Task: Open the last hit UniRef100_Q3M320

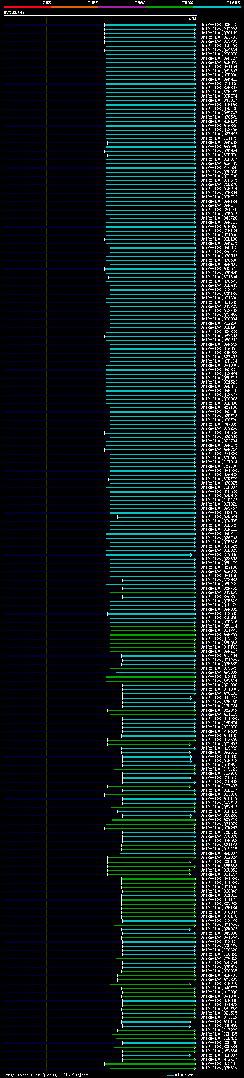Action: 219,1068
